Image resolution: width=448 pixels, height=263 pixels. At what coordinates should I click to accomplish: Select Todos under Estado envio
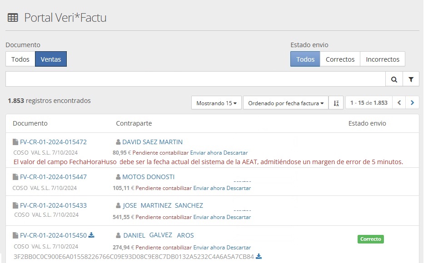click(x=305, y=59)
